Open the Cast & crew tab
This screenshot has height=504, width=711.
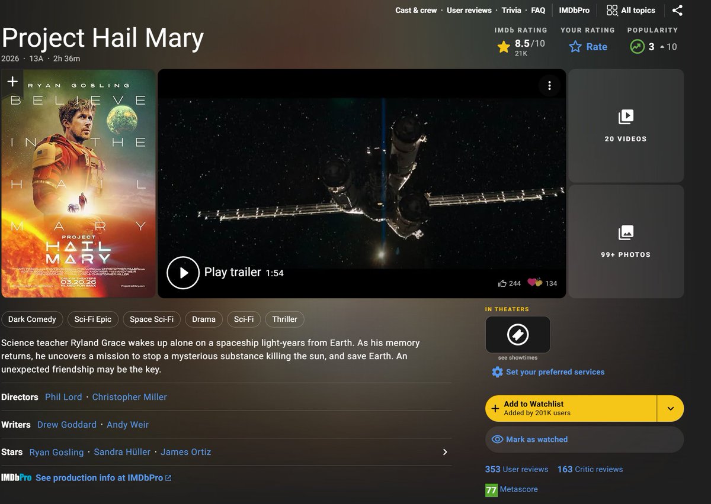click(x=416, y=10)
